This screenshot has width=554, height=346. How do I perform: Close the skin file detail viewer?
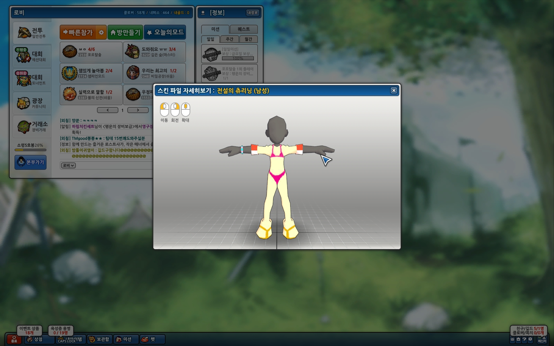[x=393, y=91]
